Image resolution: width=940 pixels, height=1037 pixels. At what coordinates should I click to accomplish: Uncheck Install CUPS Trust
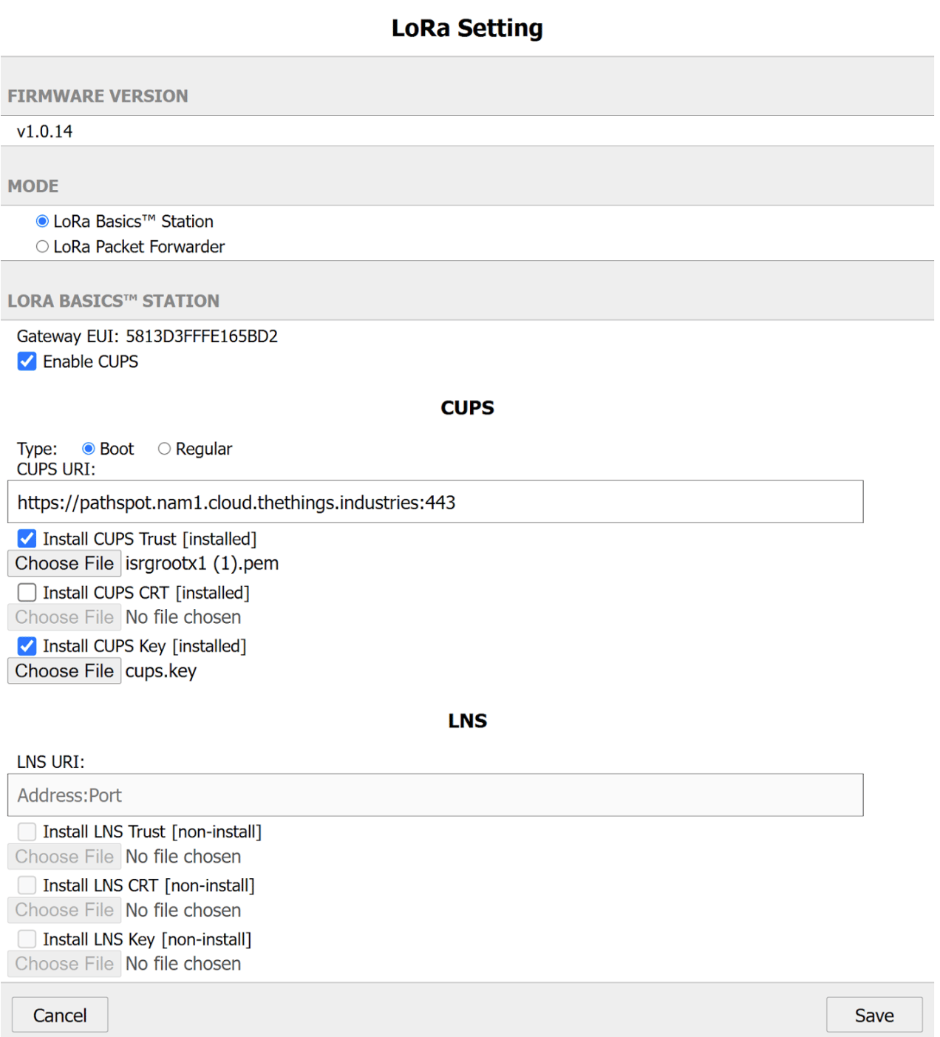coord(27,538)
